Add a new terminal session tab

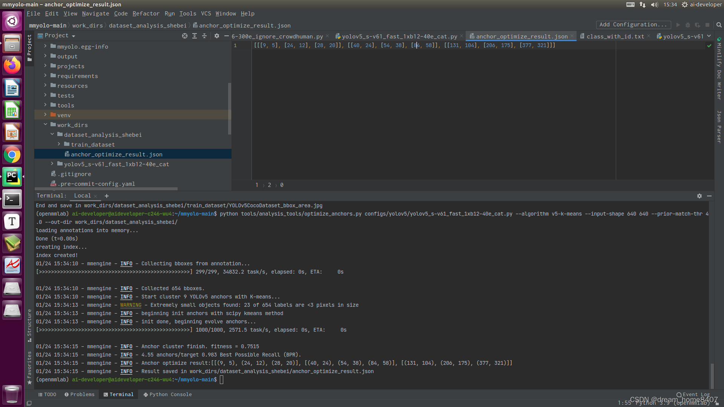coord(107,196)
